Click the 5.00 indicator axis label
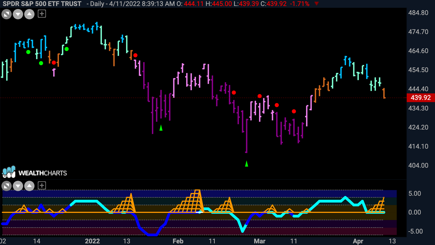The image size is (435, 245). [x=415, y=194]
